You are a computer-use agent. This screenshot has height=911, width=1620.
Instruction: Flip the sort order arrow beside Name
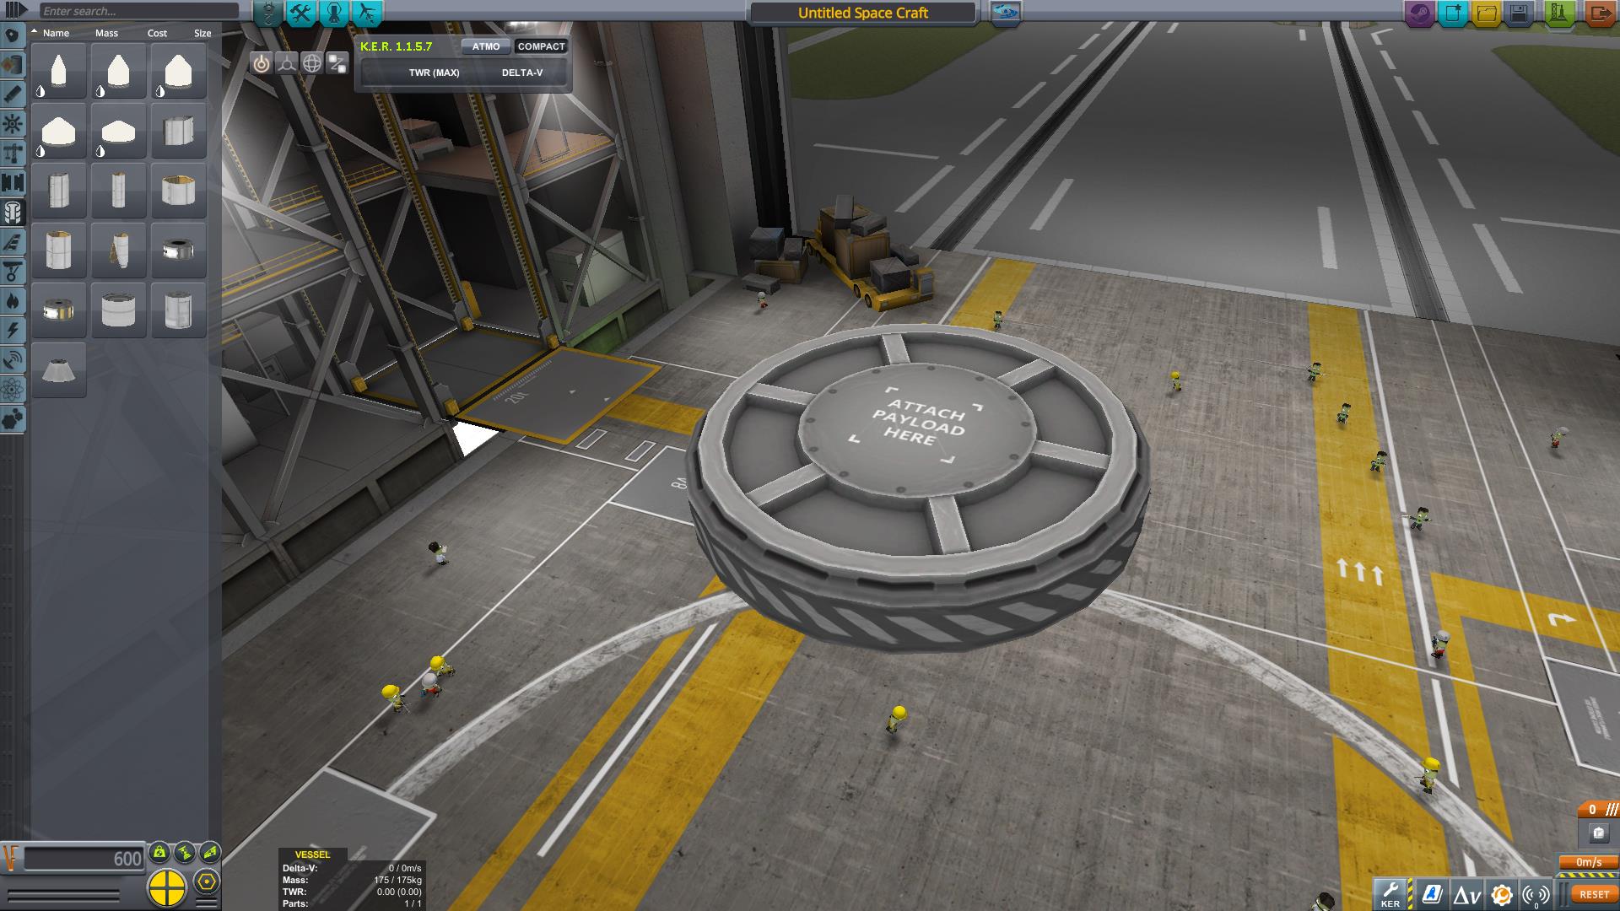click(35, 32)
